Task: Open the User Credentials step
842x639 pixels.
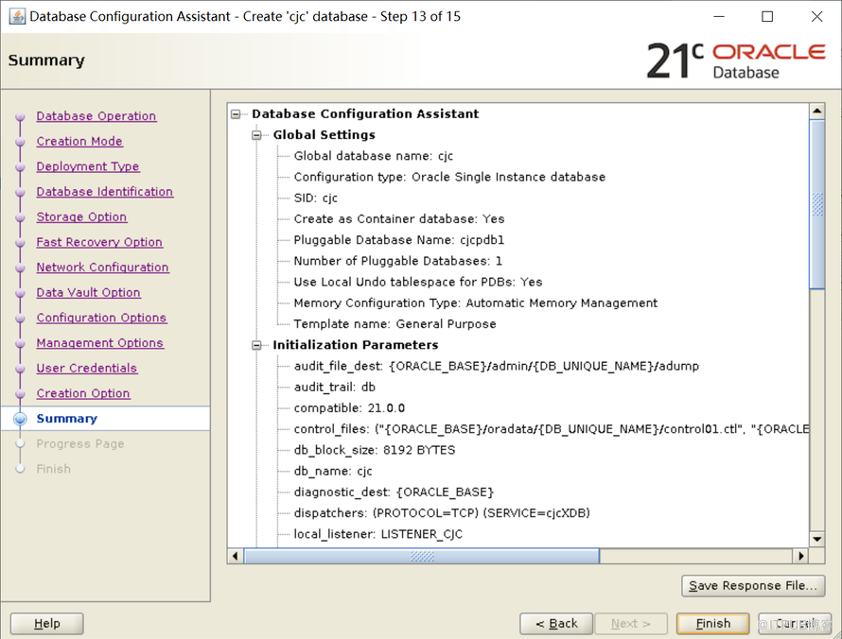Action: [x=86, y=369]
